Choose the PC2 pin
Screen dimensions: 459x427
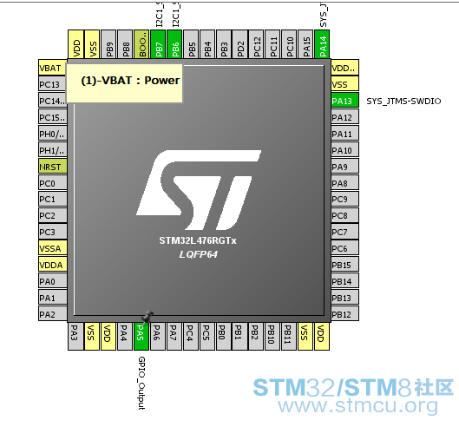53,215
